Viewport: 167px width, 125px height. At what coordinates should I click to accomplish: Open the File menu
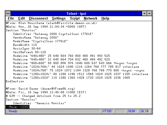pos(11,18)
